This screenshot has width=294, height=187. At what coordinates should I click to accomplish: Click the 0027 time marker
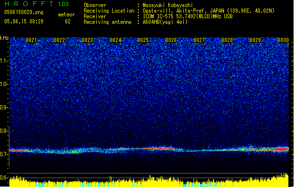tap(199, 40)
